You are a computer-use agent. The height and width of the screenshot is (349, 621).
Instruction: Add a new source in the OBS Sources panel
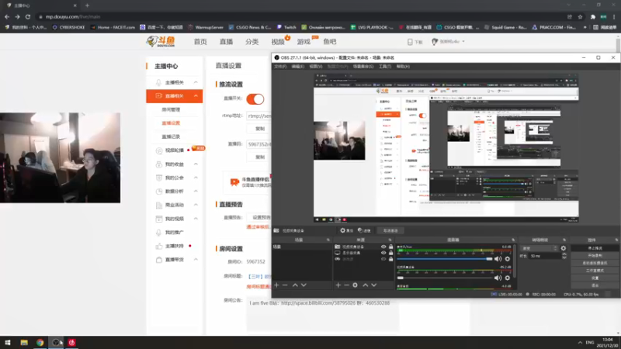[338, 285]
